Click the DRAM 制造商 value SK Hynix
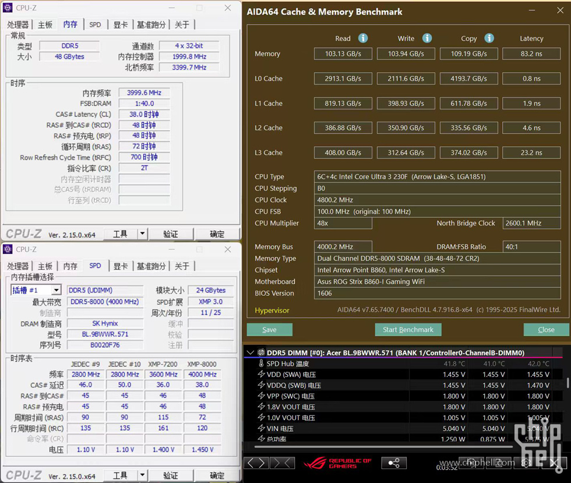Image resolution: width=571 pixels, height=483 pixels. [x=105, y=323]
